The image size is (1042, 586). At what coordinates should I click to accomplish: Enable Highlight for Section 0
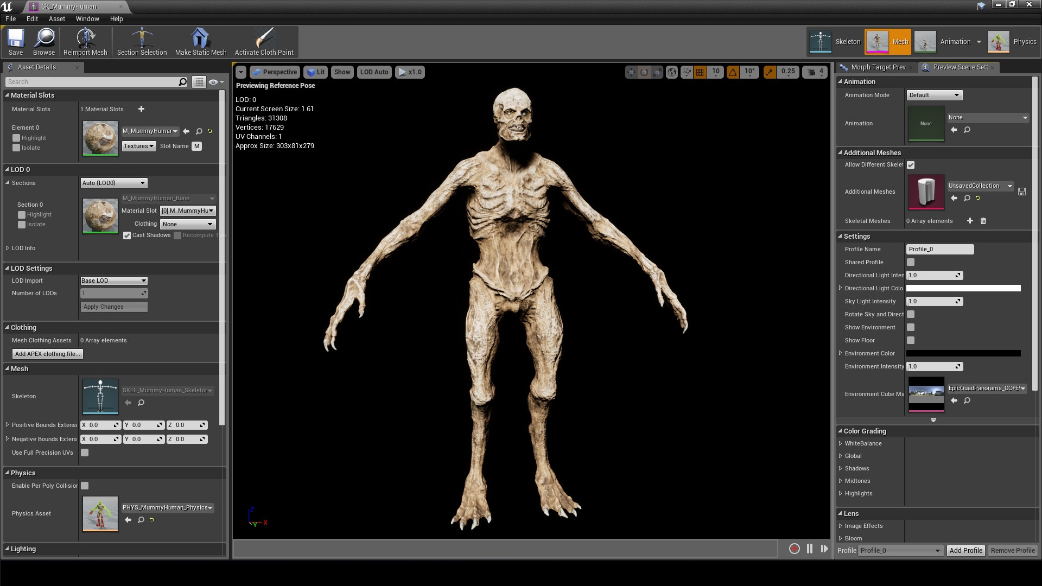click(22, 214)
